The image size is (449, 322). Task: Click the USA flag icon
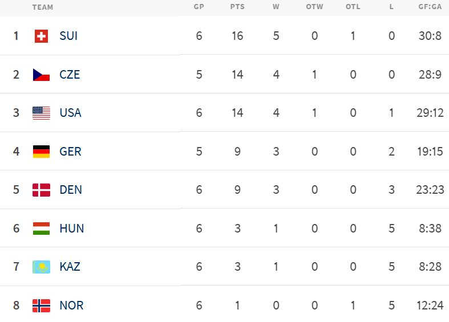[x=41, y=113]
